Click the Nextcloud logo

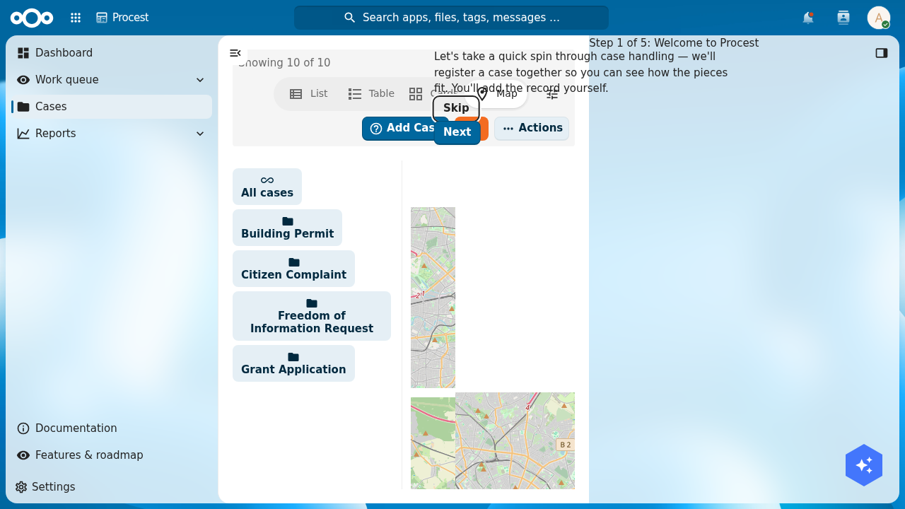tap(32, 18)
